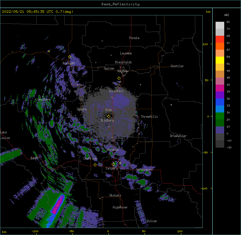The height and width of the screenshot is (235, 241).
Task: Click the Sundre label
Action: (x=82, y=109)
